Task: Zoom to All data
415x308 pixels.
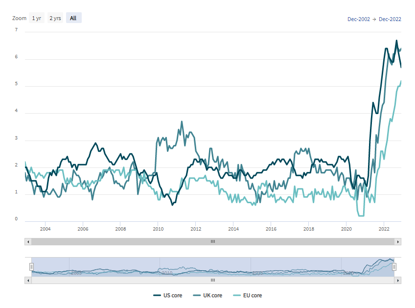Action: pos(73,18)
